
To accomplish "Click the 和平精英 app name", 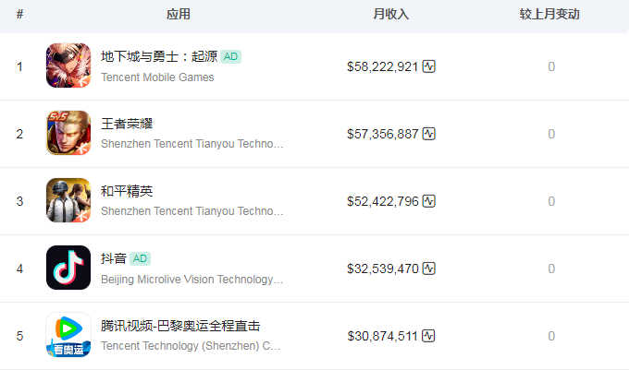I will (127, 191).
